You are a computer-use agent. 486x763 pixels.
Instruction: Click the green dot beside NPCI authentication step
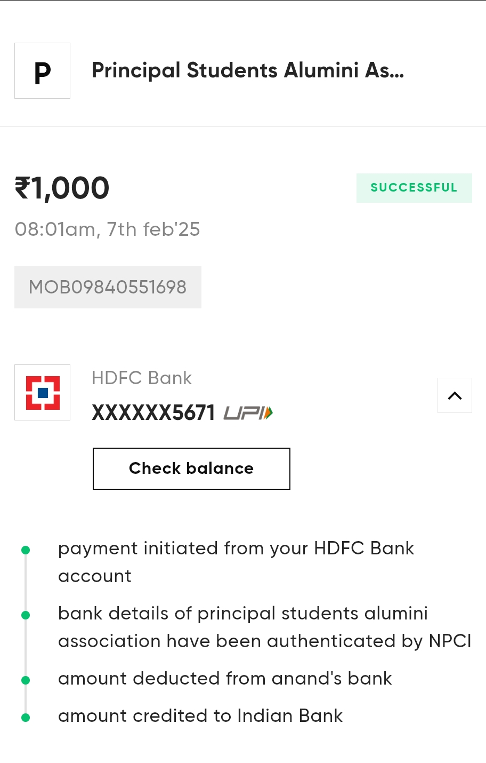[x=26, y=615]
